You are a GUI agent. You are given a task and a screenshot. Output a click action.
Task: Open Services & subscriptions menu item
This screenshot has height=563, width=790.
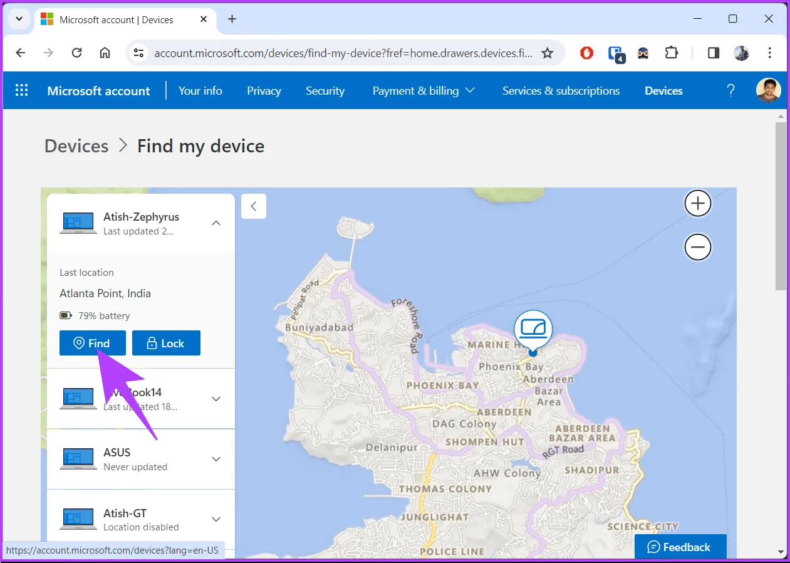point(561,91)
